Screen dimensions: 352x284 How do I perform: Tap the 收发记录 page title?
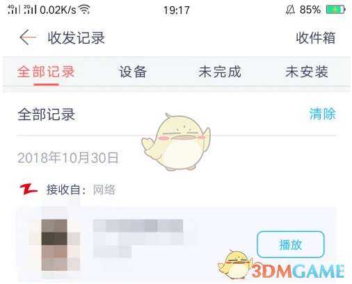[77, 37]
